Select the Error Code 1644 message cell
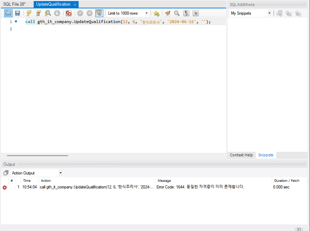 tap(200, 187)
